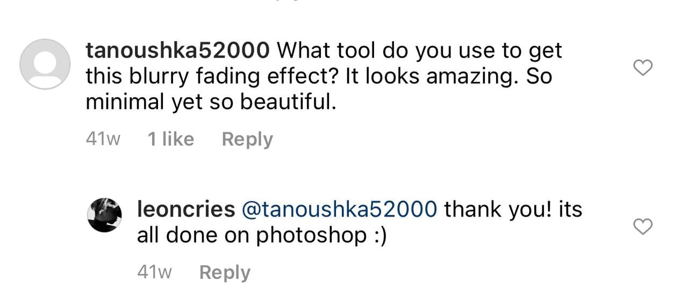The image size is (688, 304).
Task: Reply to tanoushka52000's comment
Action: point(247,139)
